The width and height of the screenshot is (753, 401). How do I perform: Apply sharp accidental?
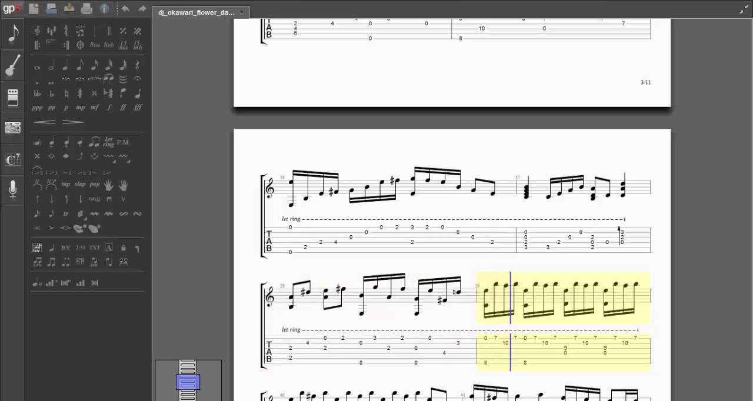tap(80, 93)
